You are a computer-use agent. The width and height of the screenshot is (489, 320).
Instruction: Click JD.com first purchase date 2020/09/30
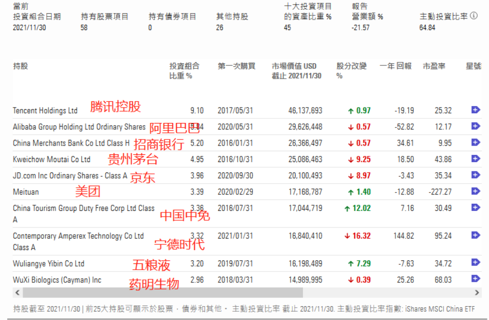coord(236,175)
